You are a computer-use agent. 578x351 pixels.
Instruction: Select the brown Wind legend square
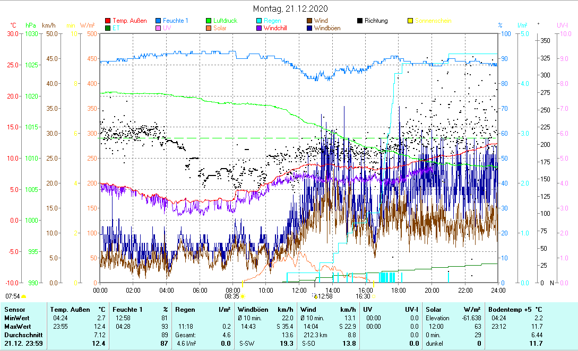[x=310, y=21]
